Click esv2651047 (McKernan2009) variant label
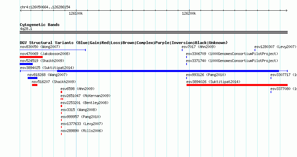 85,96
